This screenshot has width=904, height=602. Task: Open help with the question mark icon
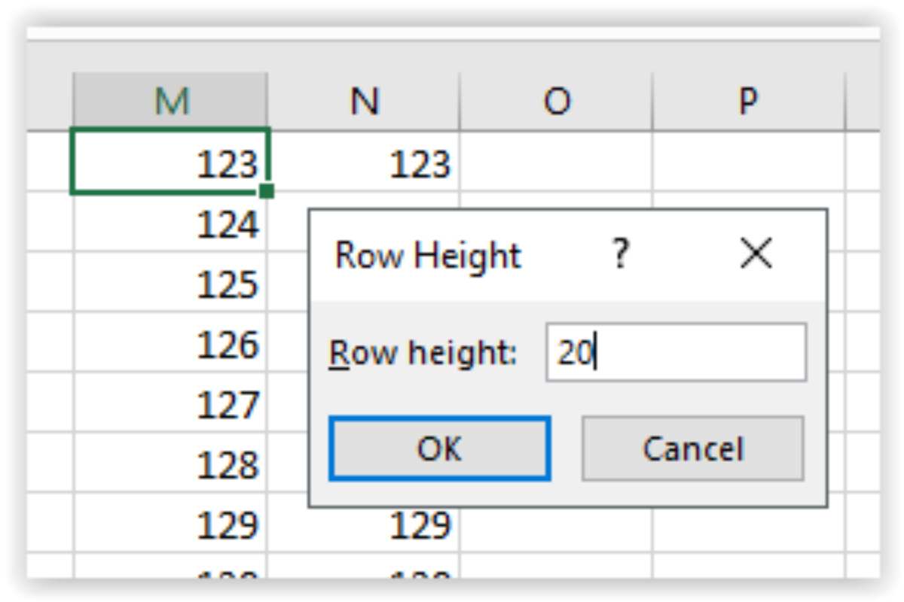pos(619,254)
